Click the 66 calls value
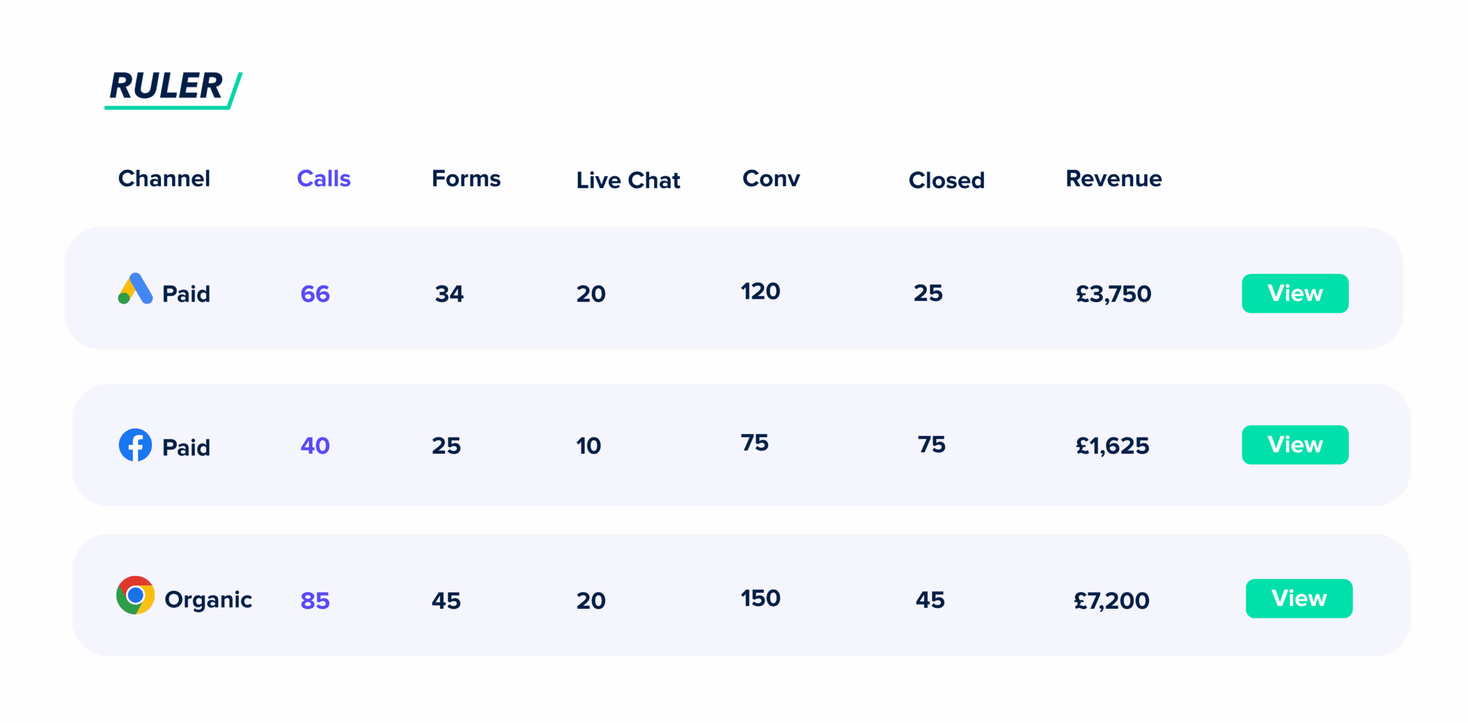The width and height of the screenshot is (1468, 723). coord(315,294)
